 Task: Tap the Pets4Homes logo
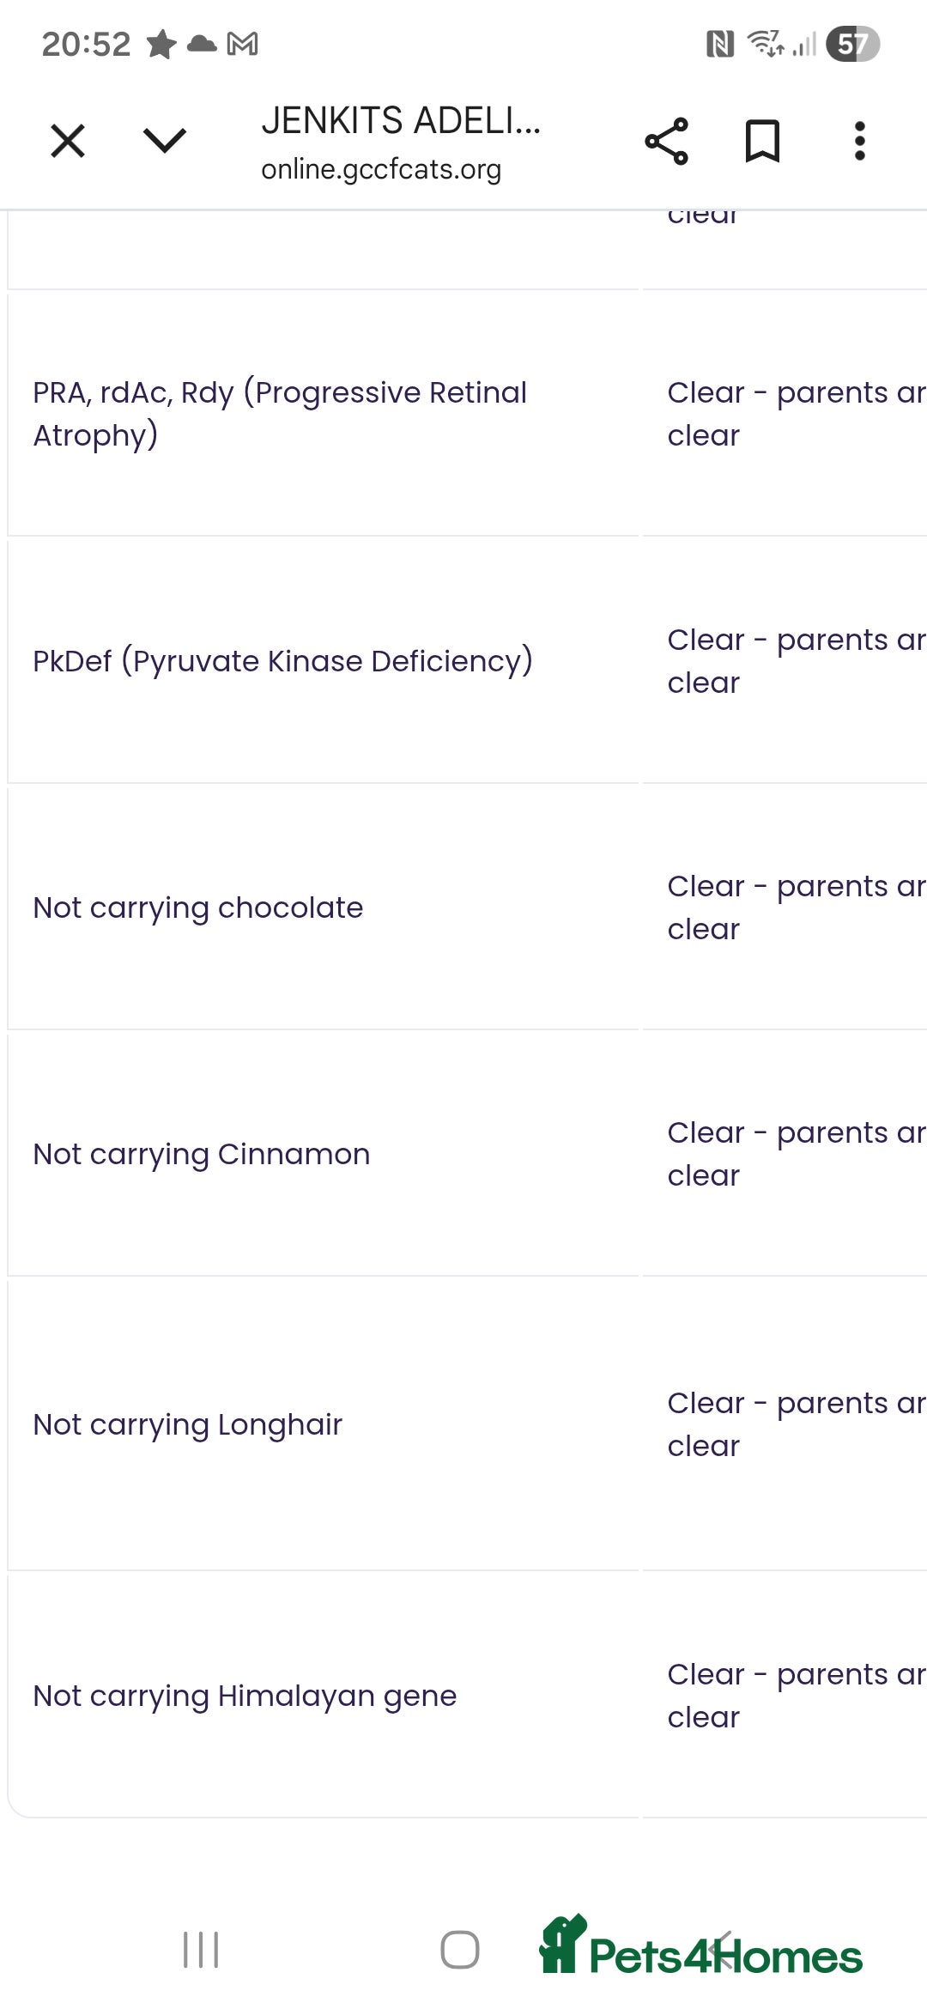700,1947
